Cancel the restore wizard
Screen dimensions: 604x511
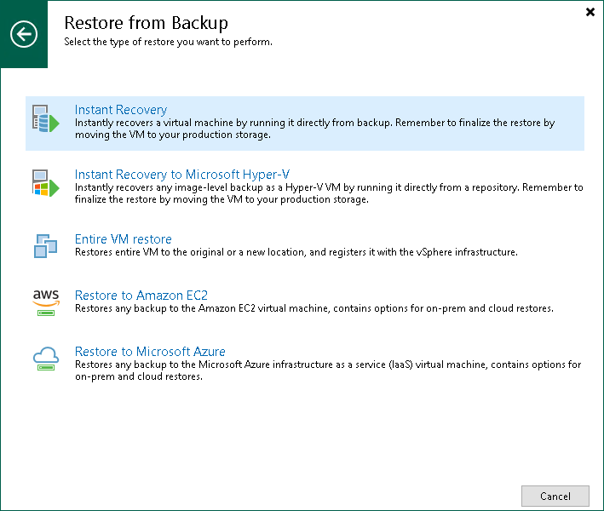(555, 496)
